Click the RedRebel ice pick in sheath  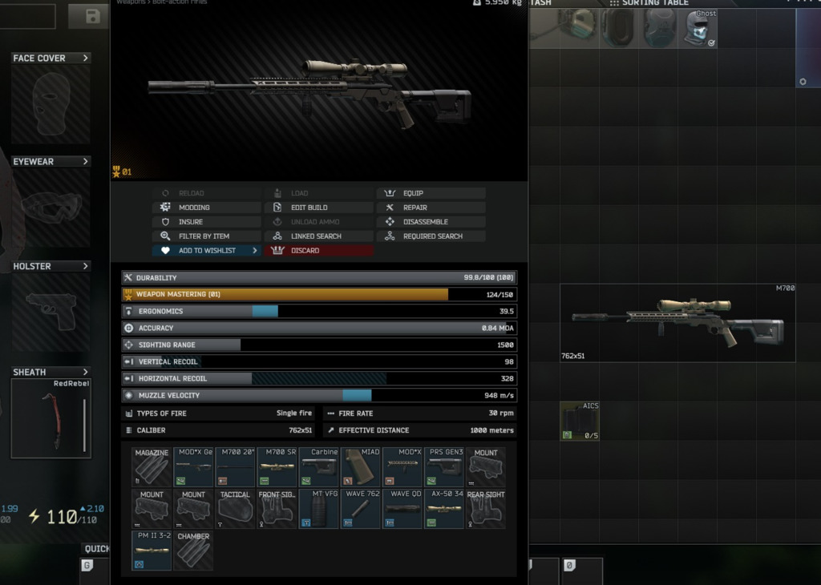pos(51,419)
